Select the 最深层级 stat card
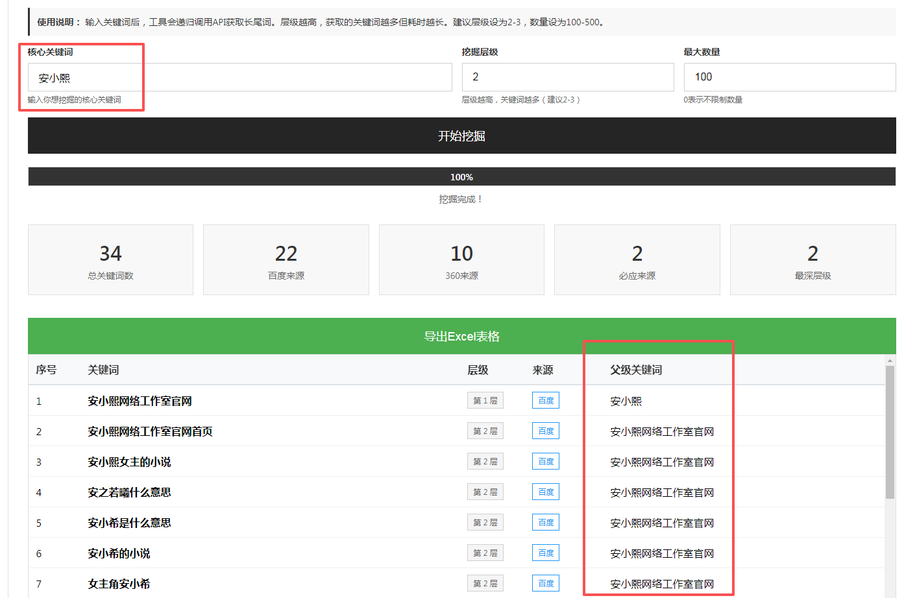The height and width of the screenshot is (598, 904). [812, 259]
